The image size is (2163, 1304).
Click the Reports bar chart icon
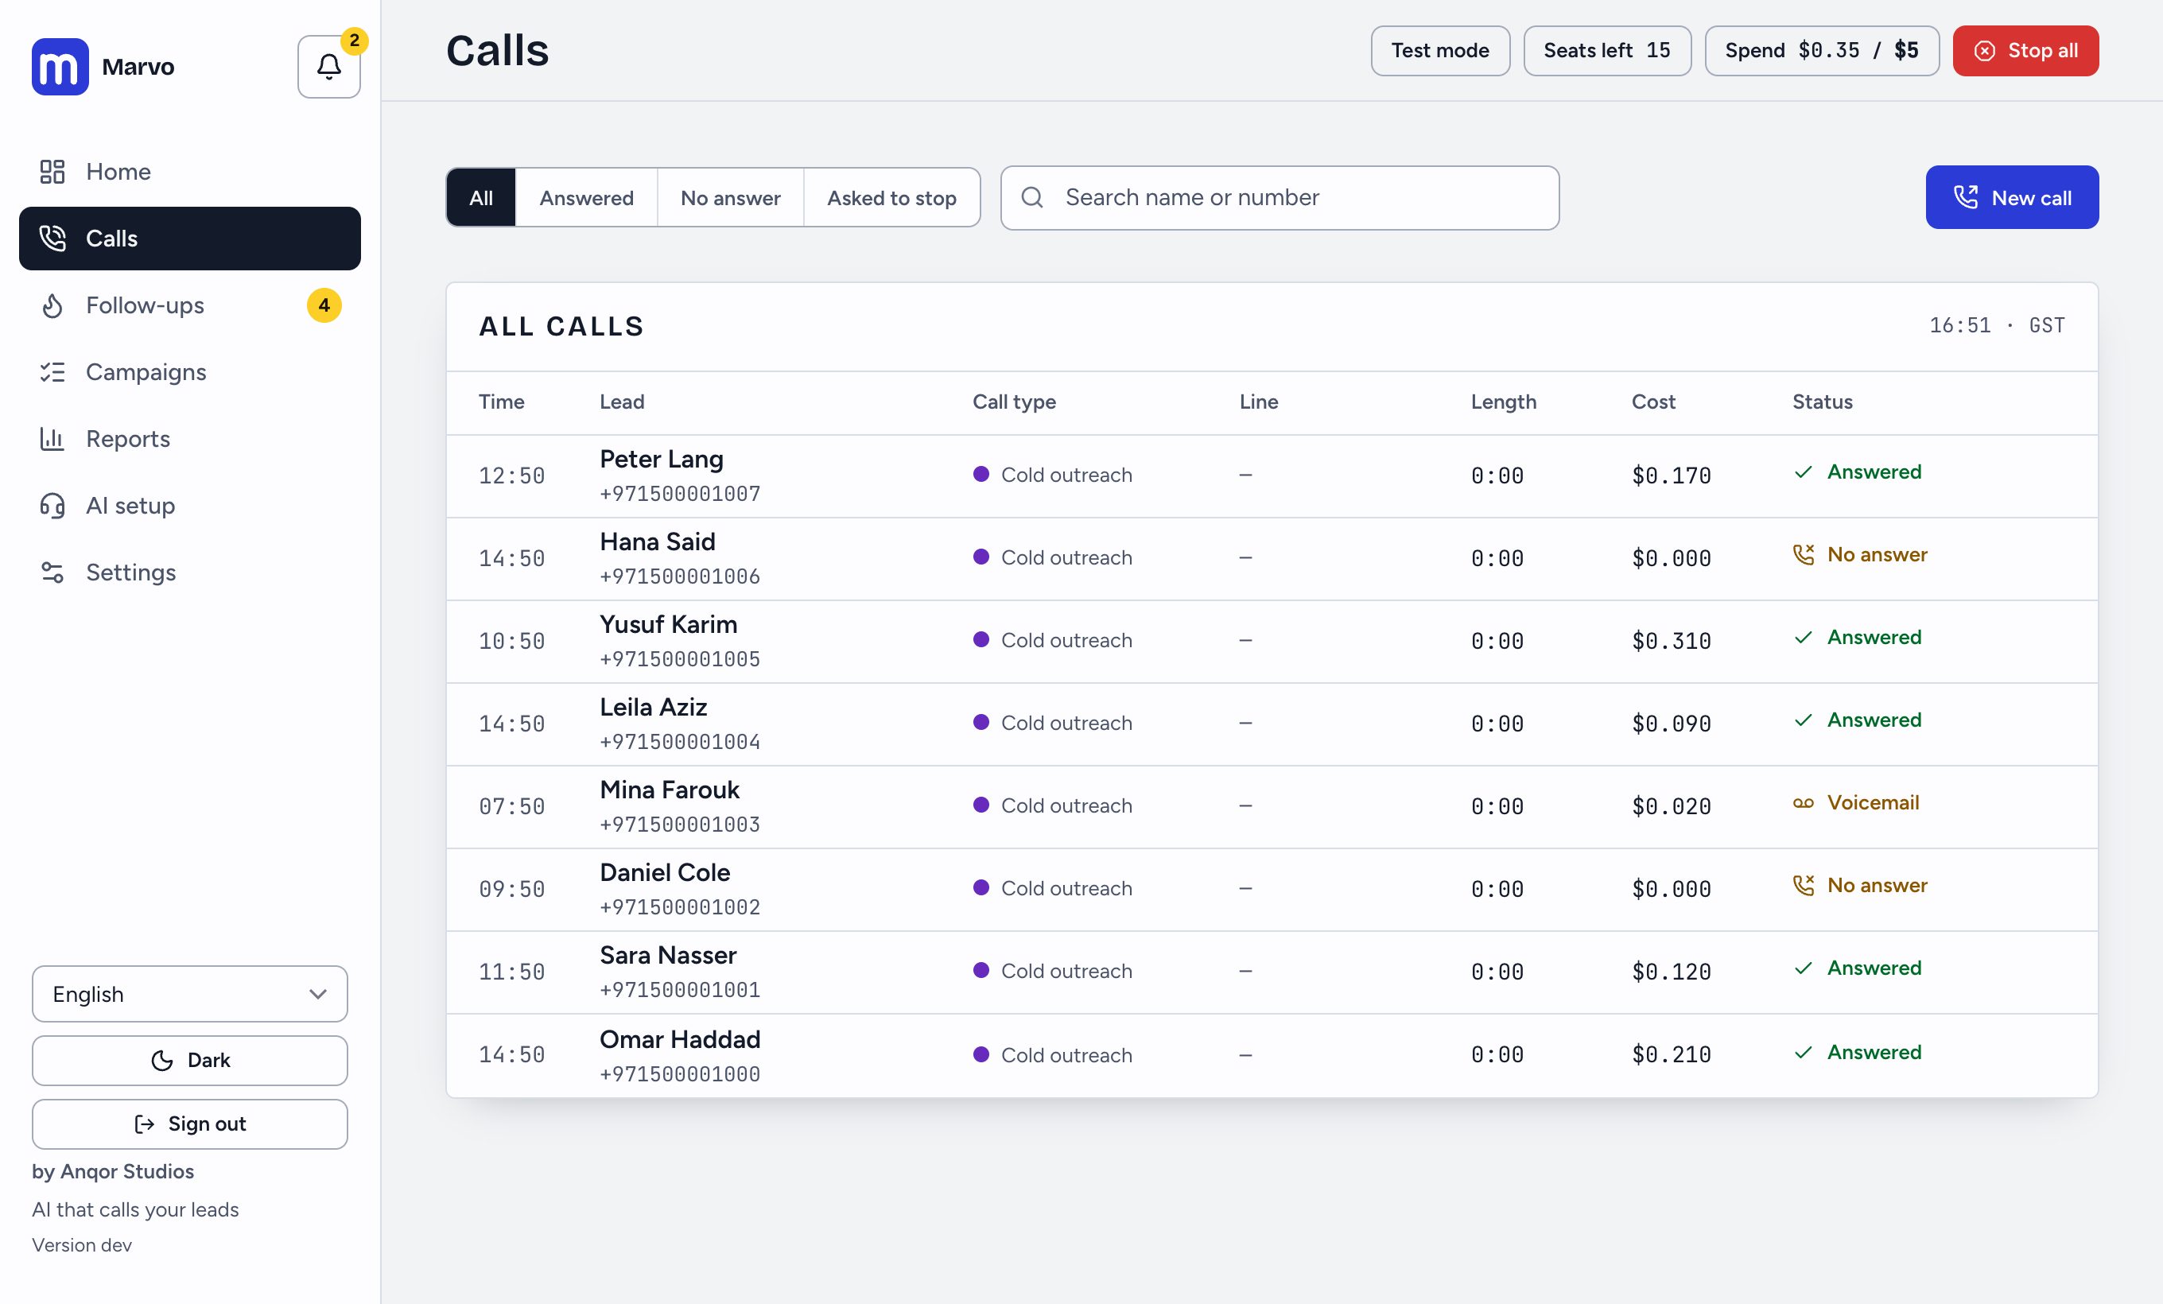coord(52,439)
